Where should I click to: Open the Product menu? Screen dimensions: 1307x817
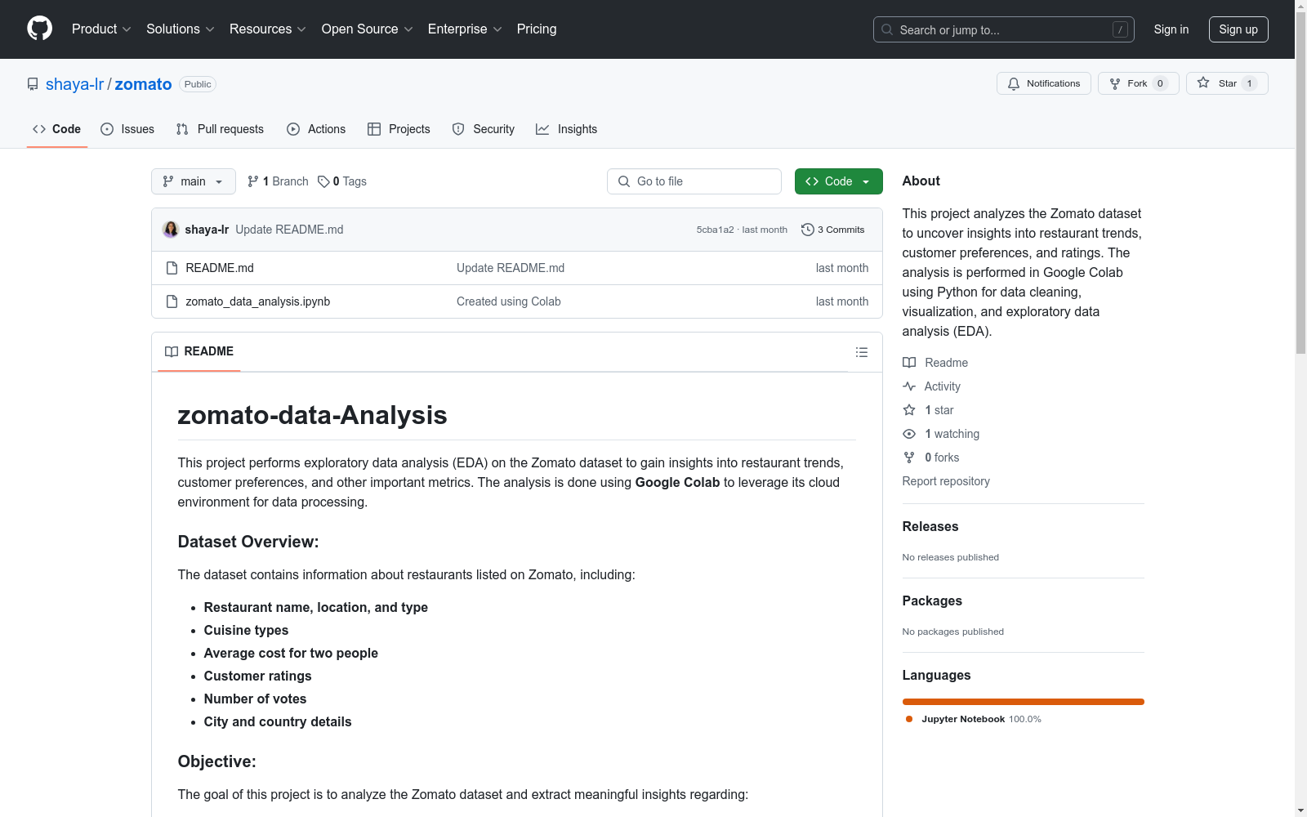pyautogui.click(x=101, y=29)
